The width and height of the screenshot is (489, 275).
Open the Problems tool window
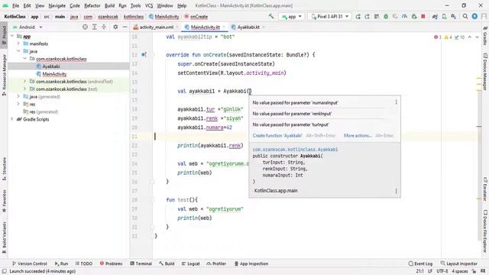click(112, 264)
